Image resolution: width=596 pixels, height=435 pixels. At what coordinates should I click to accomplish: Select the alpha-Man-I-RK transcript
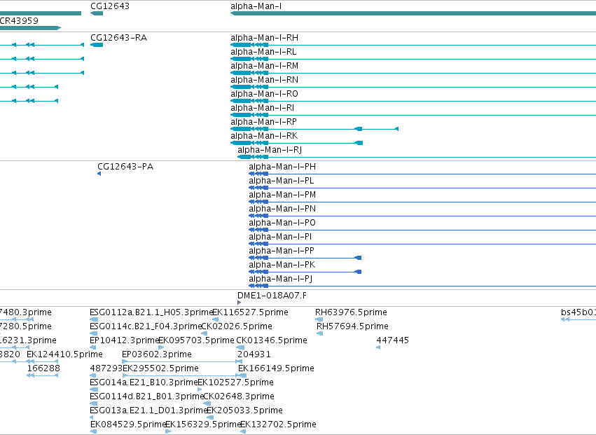pyautogui.click(x=264, y=136)
